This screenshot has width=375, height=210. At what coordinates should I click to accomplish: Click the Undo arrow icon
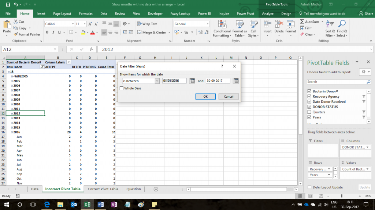point(16,4)
